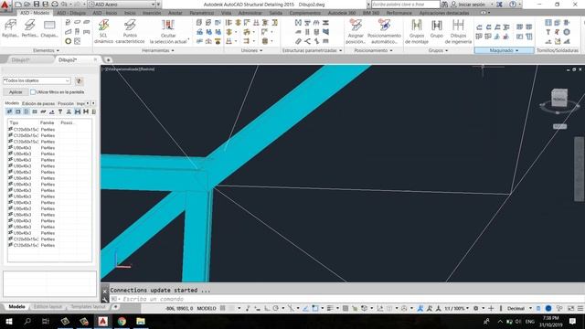
Task: Switch to Dibujo1 document tab
Action: [x=20, y=59]
